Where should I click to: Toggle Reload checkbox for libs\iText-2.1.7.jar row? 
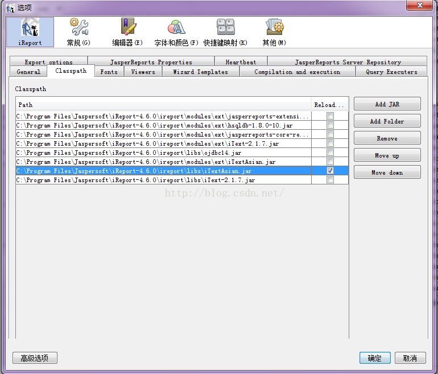[x=330, y=180]
